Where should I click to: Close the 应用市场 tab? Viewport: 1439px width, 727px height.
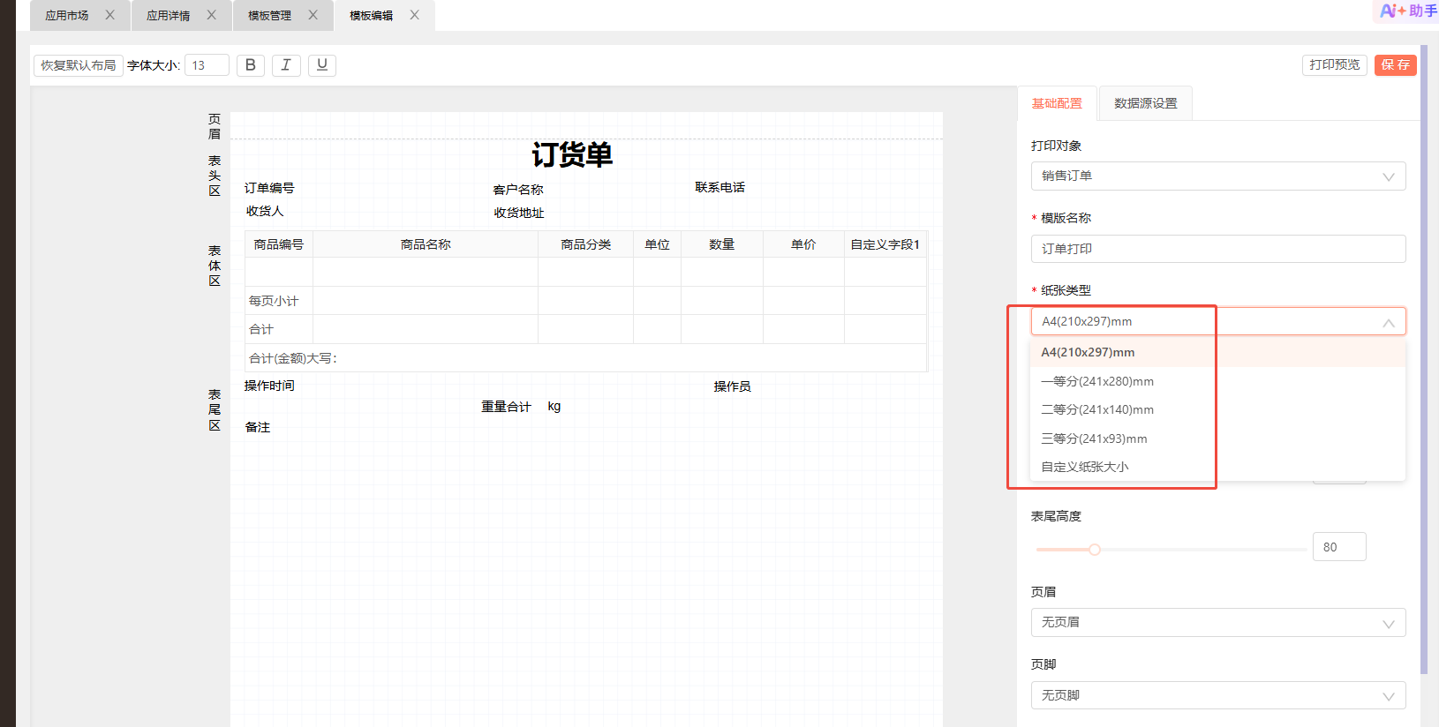[110, 15]
